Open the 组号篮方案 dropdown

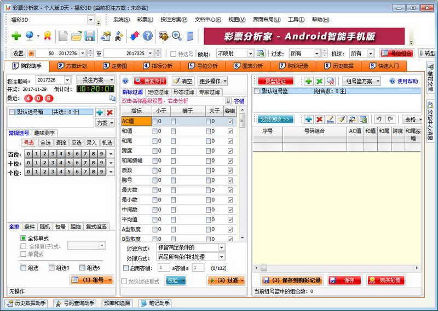pyautogui.click(x=361, y=82)
